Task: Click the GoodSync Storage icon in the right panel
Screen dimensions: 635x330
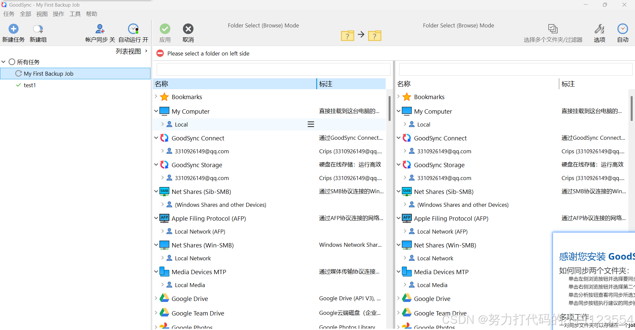Action: click(407, 165)
